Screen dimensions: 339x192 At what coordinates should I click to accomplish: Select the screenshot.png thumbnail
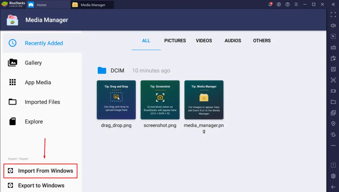click(160, 100)
